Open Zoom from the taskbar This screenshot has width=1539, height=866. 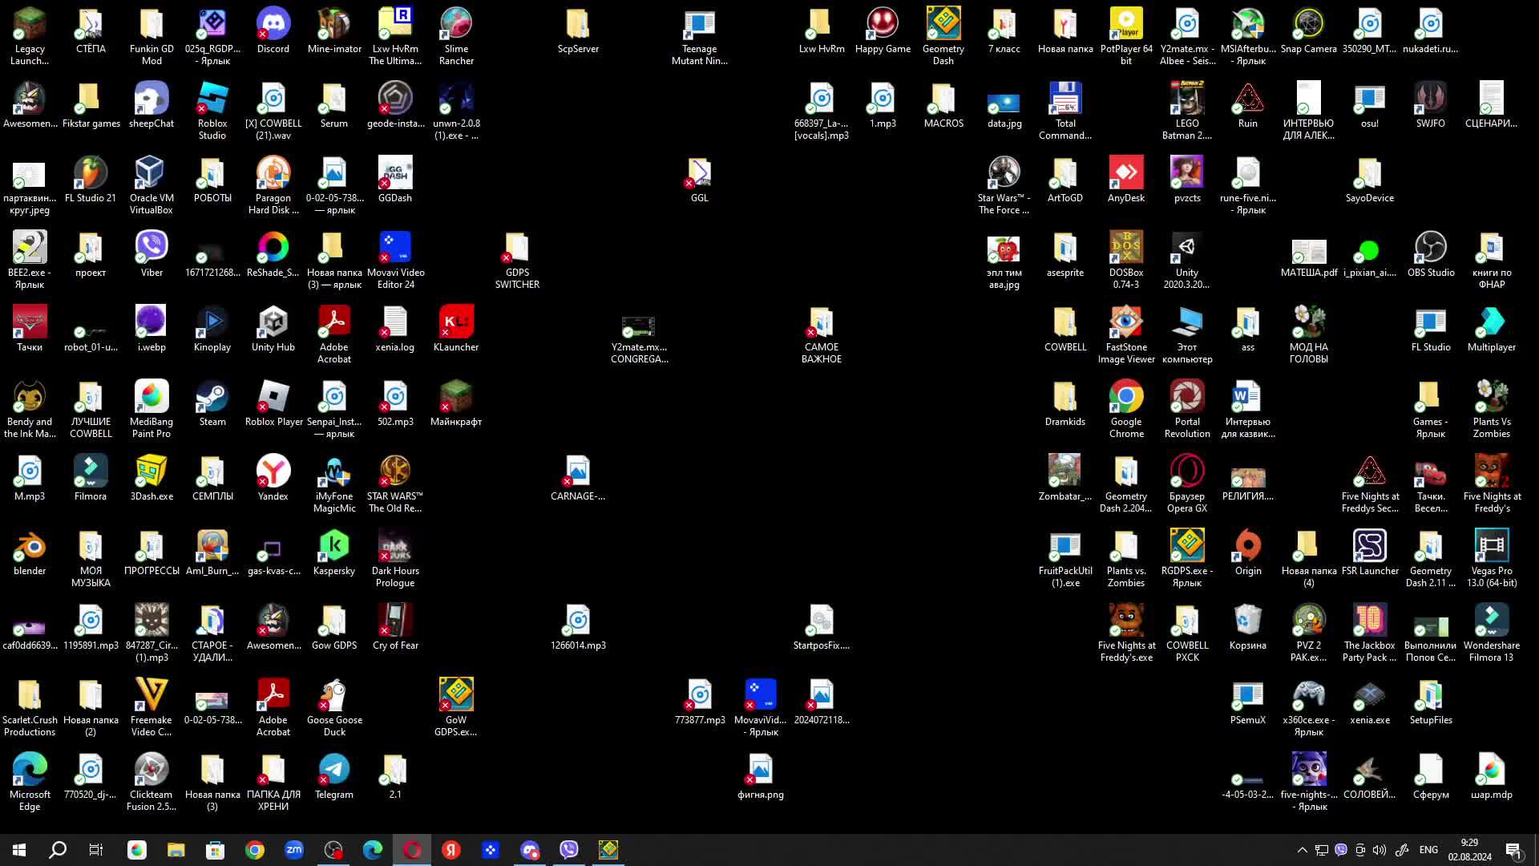[x=294, y=850]
